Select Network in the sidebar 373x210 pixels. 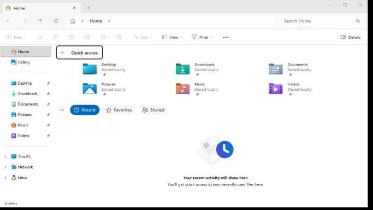coord(26,167)
